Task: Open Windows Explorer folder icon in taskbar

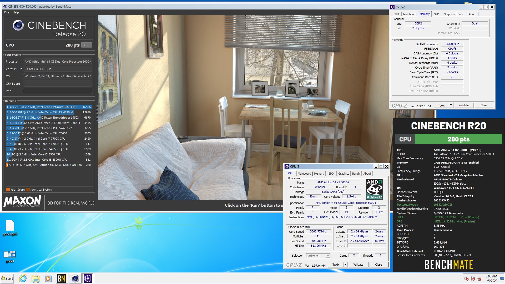Action: [36, 278]
